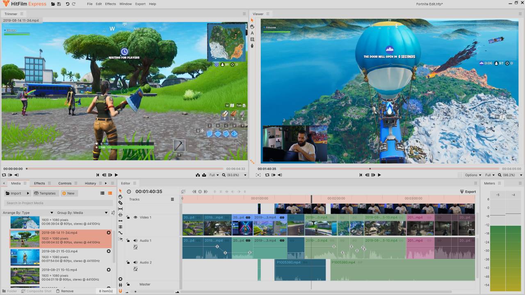Toggle timeline snapping magnet icon
This screenshot has height=295, width=525.
(121, 291)
